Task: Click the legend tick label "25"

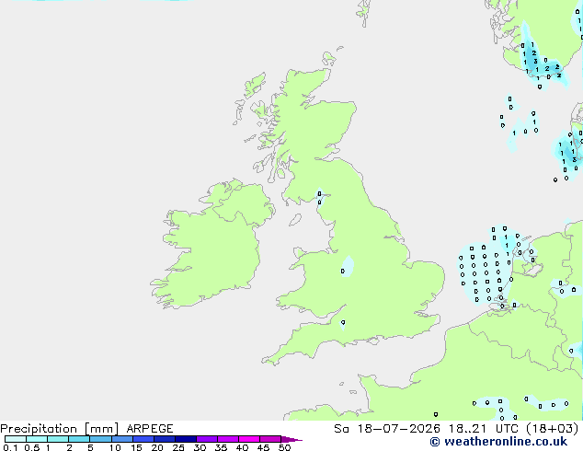Action: tap(178, 447)
